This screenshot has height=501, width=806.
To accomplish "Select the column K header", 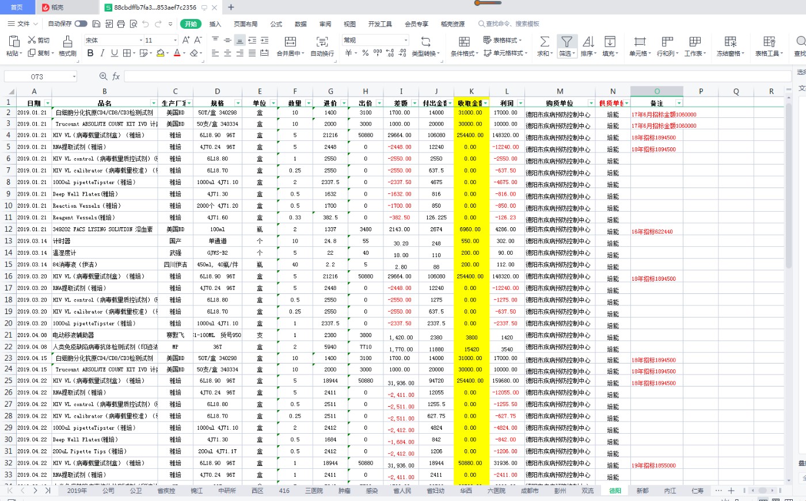I will pyautogui.click(x=472, y=91).
